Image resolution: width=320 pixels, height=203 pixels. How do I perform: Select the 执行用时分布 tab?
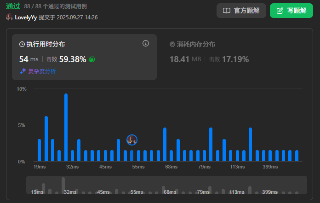click(45, 45)
